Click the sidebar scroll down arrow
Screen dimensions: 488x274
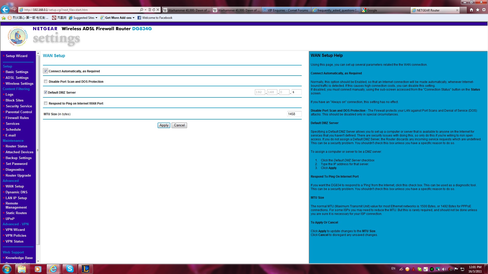[x=38, y=261]
